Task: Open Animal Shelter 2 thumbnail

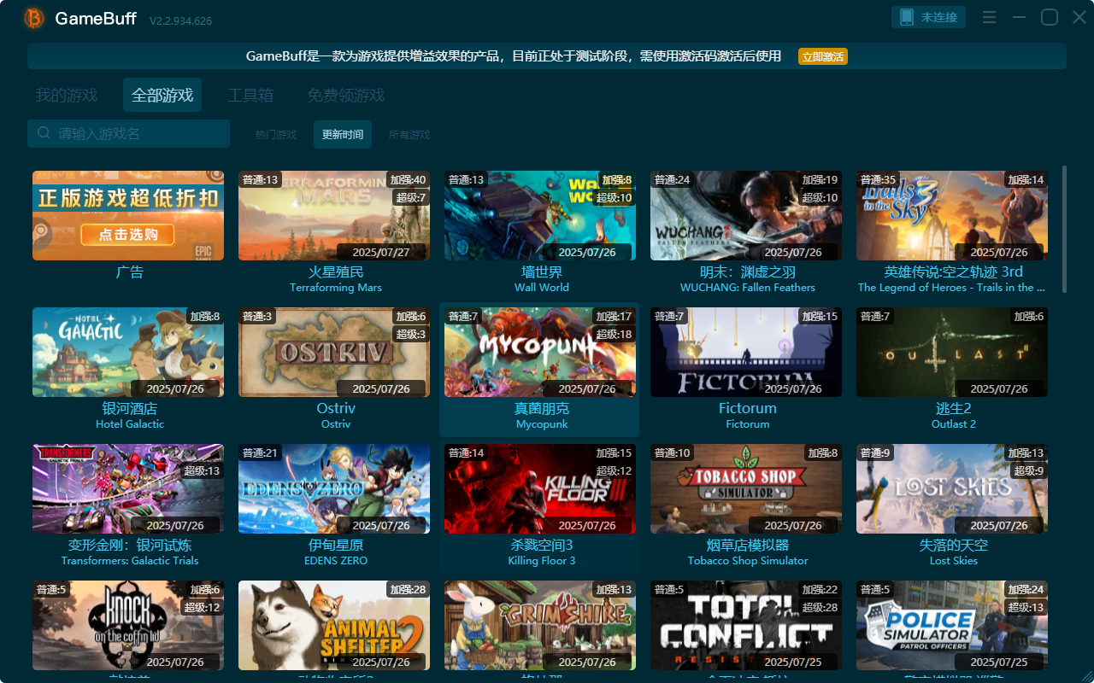Action: coord(334,625)
